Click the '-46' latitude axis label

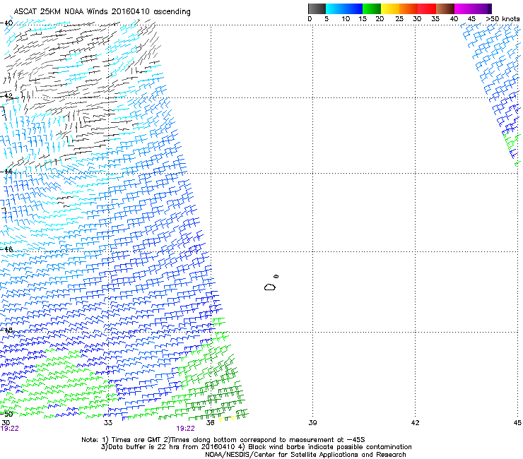coord(6,249)
